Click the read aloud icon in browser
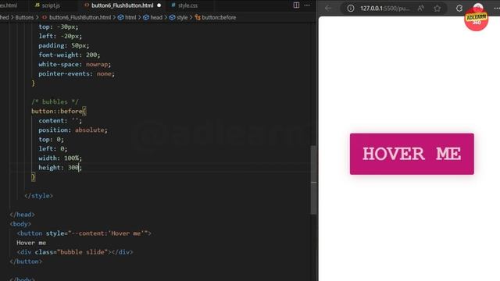Screen dimensions: 500x281 pos(421,9)
